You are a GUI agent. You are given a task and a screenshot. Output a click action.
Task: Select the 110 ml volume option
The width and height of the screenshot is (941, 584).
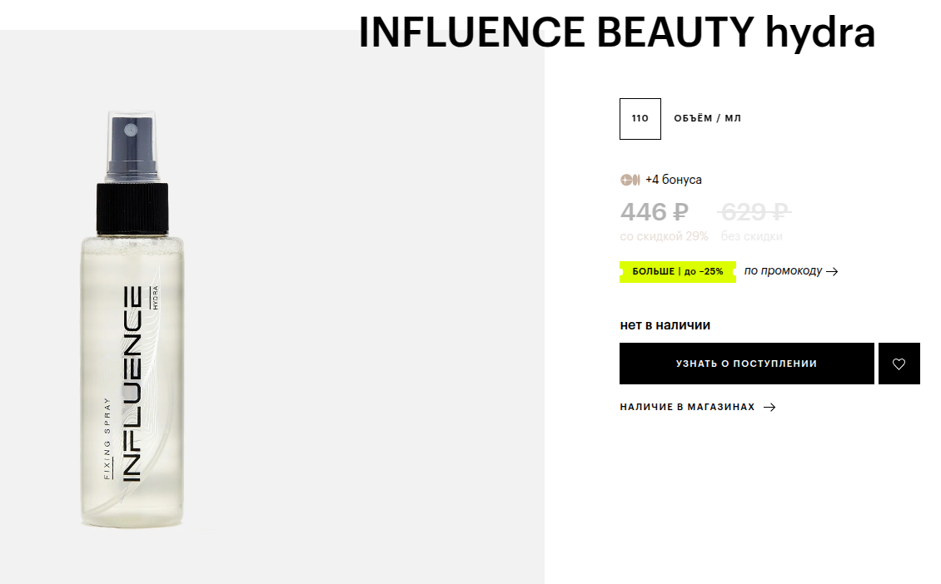pyautogui.click(x=640, y=119)
